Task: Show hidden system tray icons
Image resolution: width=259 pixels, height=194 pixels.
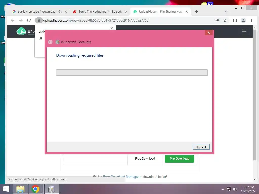Action: (223, 189)
